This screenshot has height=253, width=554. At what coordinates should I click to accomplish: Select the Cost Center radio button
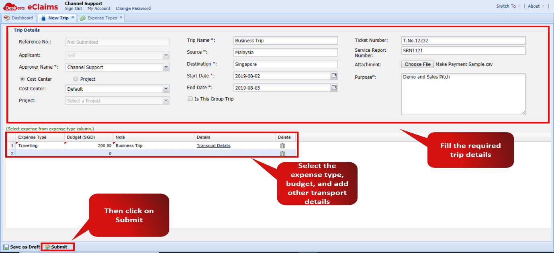pos(22,79)
